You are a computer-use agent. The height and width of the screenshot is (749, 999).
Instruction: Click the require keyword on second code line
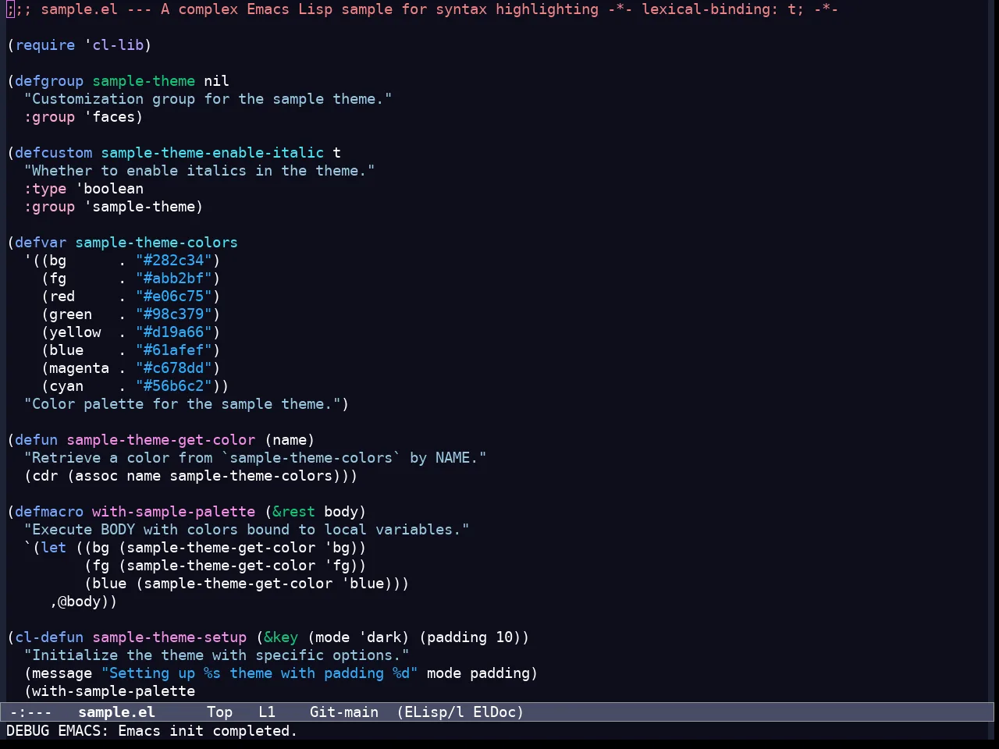[x=45, y=44]
